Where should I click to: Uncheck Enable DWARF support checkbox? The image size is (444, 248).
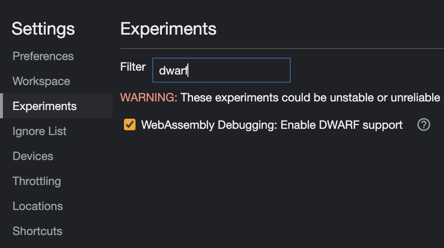tap(130, 124)
